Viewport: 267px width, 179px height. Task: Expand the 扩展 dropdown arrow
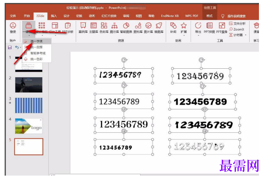184,36
